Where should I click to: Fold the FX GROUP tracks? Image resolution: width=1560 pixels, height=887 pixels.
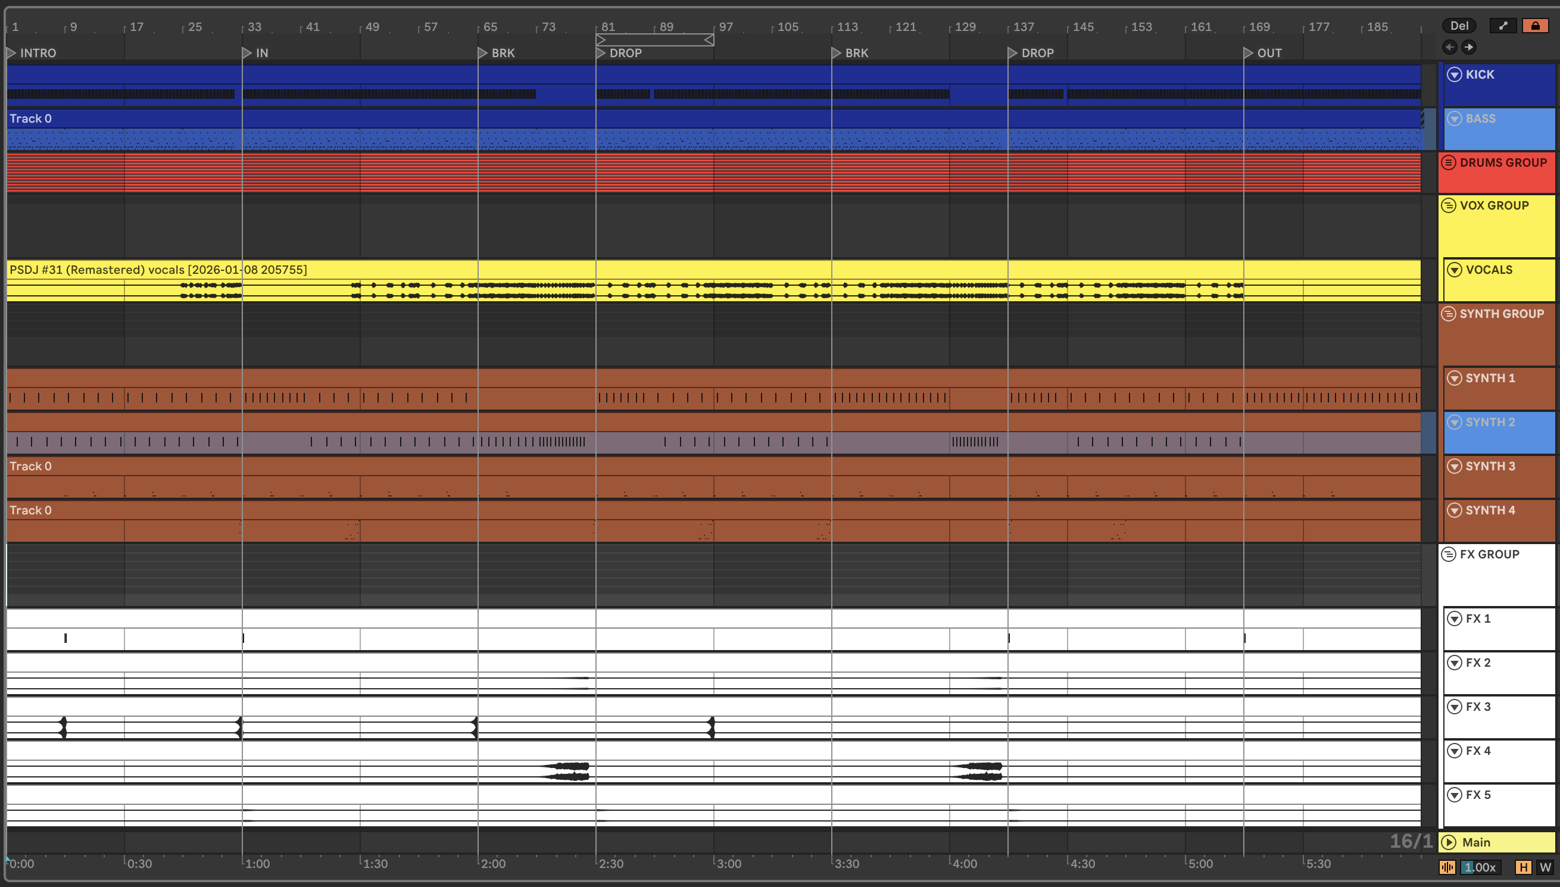click(1449, 554)
